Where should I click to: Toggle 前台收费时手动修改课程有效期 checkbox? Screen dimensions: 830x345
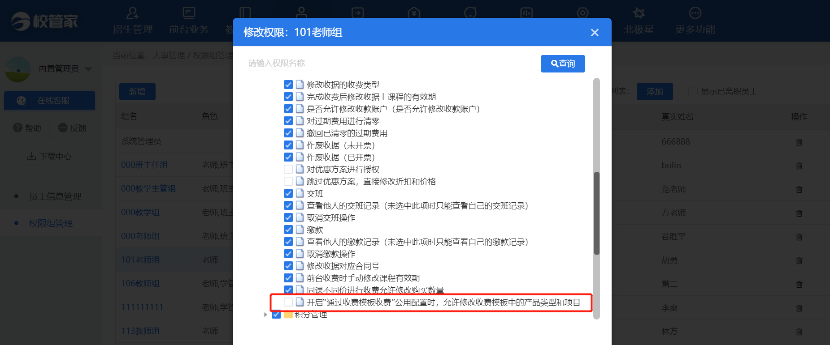coord(288,278)
